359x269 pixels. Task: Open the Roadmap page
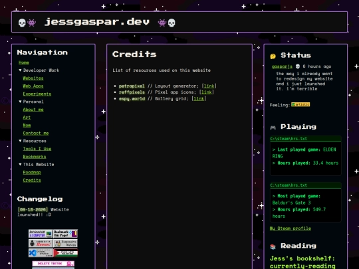[32, 173]
